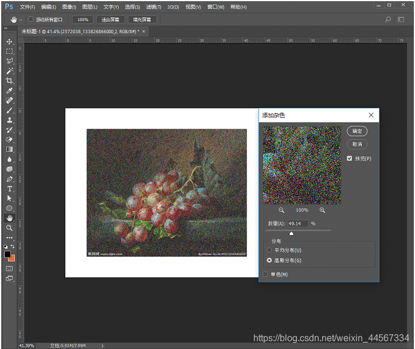Select the Gradient tool
Image resolution: width=415 pixels, height=349 pixels.
tap(9, 149)
